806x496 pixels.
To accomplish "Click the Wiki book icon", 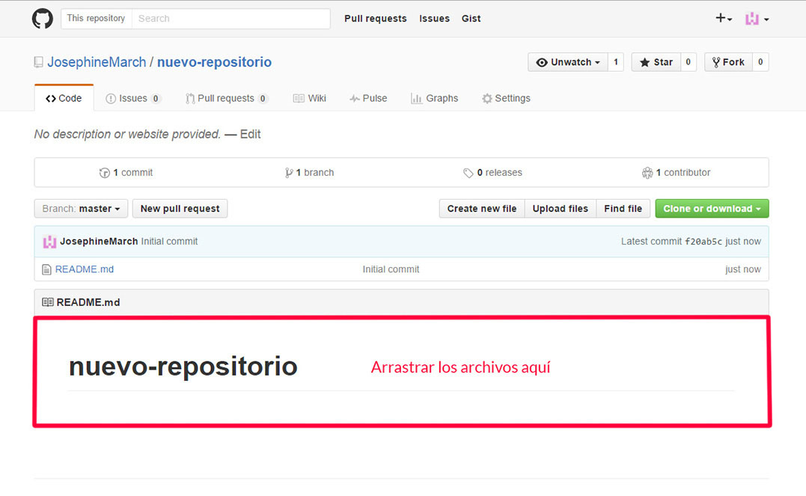I will coord(299,97).
